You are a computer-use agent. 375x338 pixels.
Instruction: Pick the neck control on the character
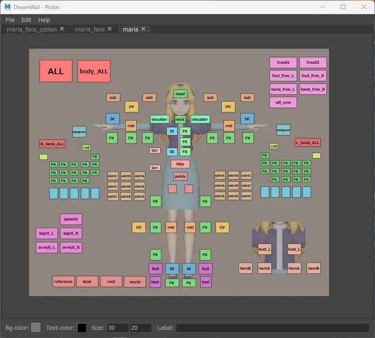coord(180,119)
